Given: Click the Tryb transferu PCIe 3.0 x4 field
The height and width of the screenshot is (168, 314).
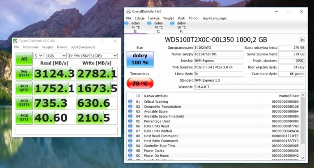Looking at the screenshot, I should tap(218, 67).
